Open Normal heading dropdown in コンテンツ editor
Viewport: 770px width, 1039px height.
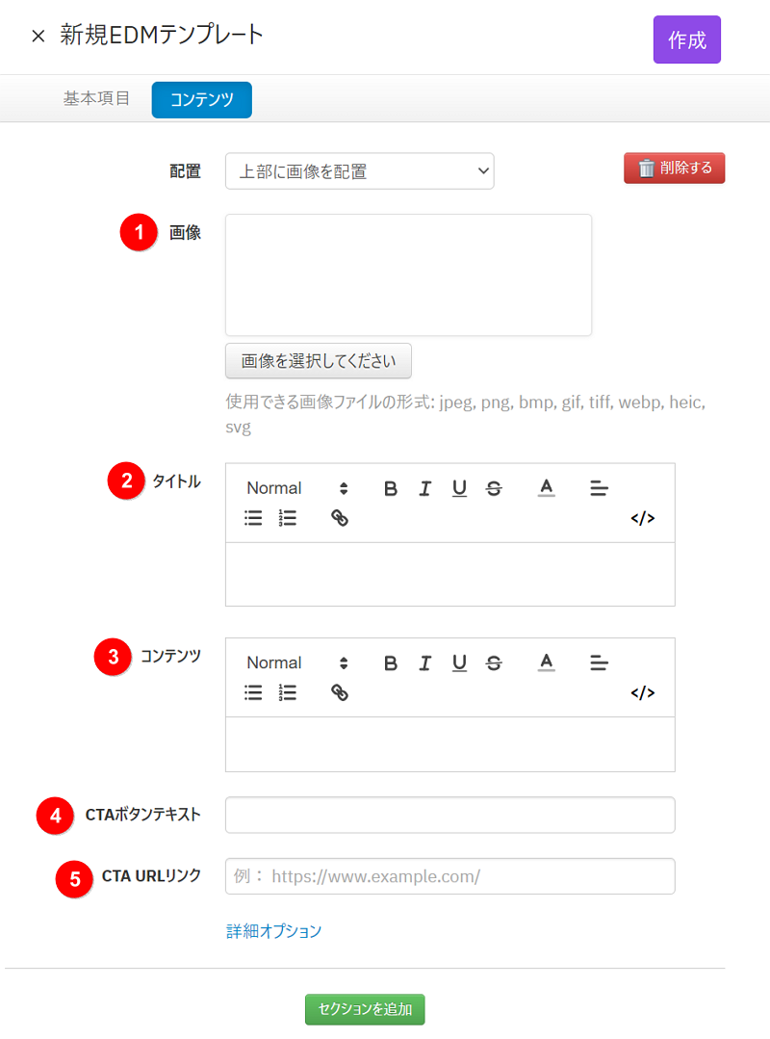tap(296, 662)
